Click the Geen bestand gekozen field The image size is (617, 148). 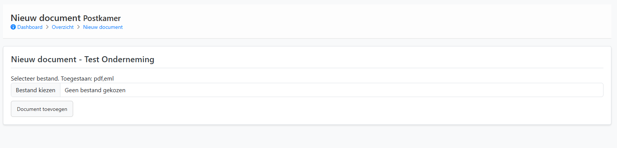pos(332,90)
